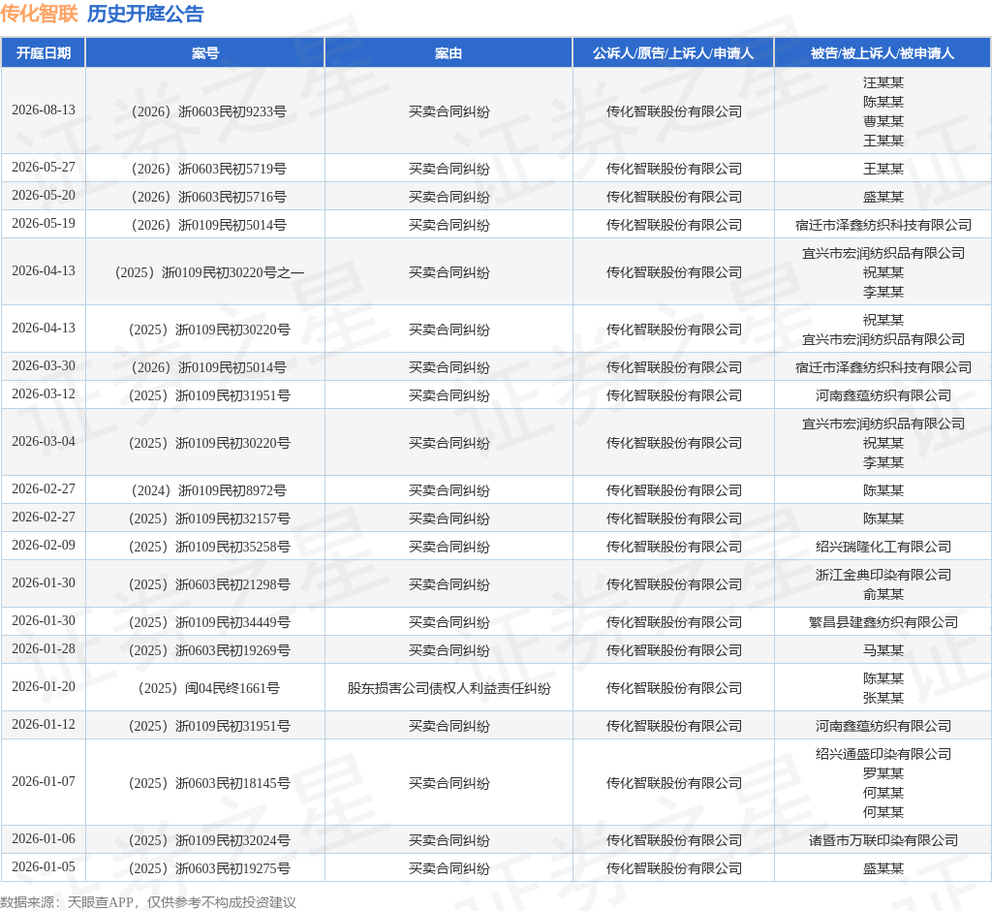This screenshot has width=992, height=911.
Task: Click defendant 绍兴通盛印染有限公司
Action: point(883,754)
